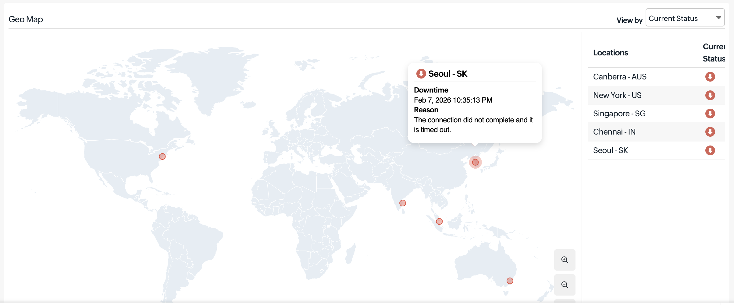The width and height of the screenshot is (734, 305).
Task: Click Singapore's red down status icon
Action: point(710,114)
